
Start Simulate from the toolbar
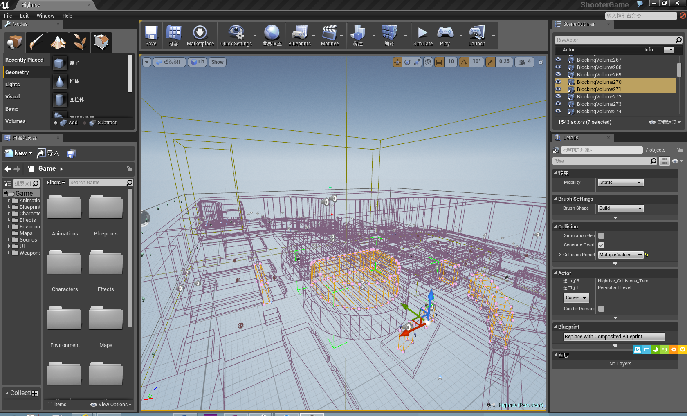click(x=423, y=36)
